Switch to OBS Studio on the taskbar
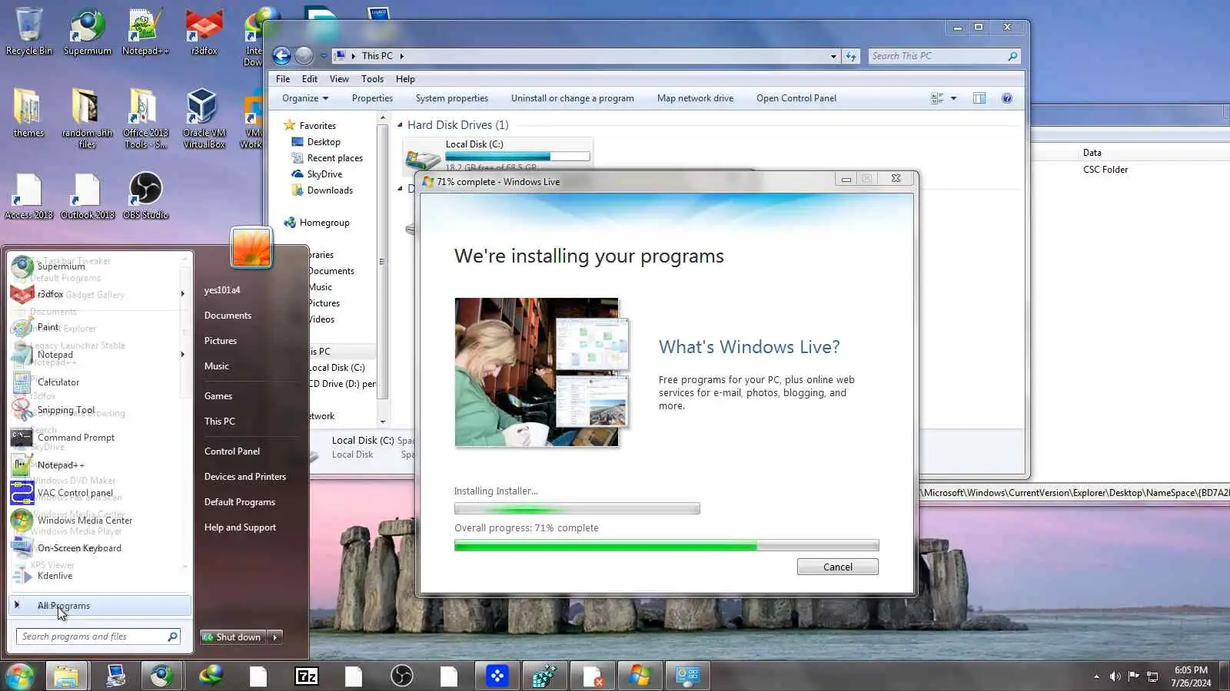The height and width of the screenshot is (691, 1230). pyautogui.click(x=401, y=676)
